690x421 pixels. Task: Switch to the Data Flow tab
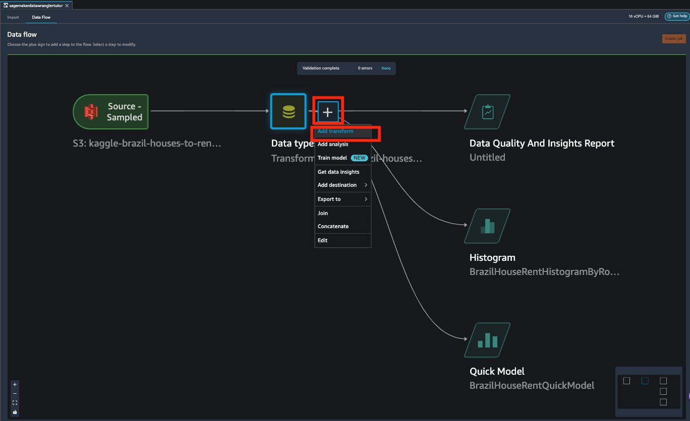click(41, 17)
